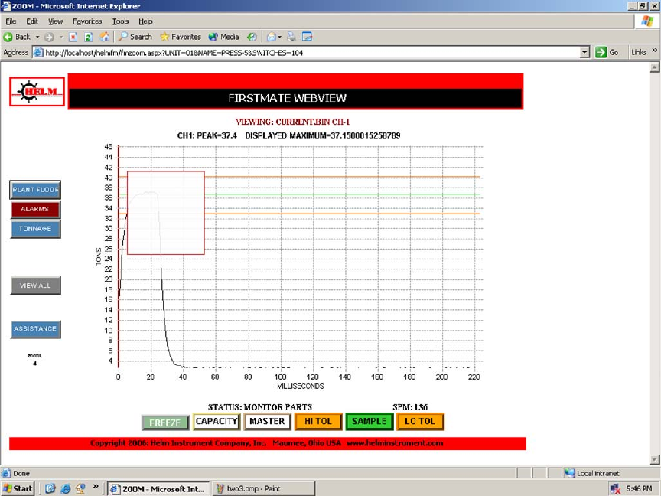661x496 pixels.
Task: Click the Links toolbar label
Action: pos(639,52)
